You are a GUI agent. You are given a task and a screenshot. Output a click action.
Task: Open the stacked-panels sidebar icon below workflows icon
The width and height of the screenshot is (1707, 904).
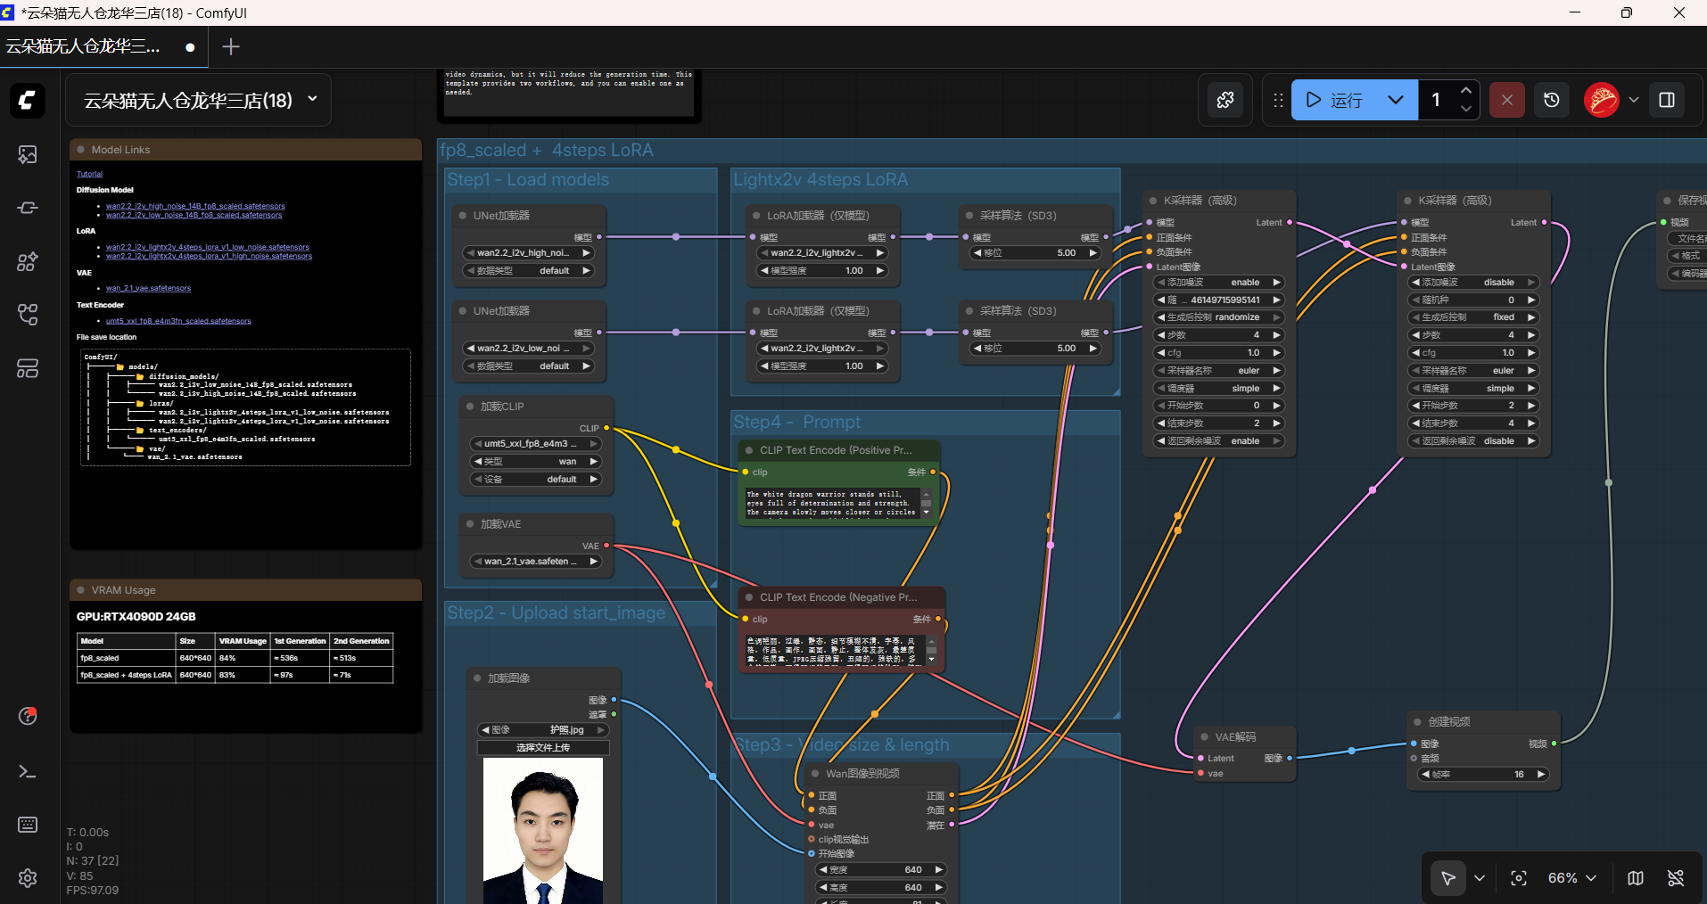coord(28,367)
